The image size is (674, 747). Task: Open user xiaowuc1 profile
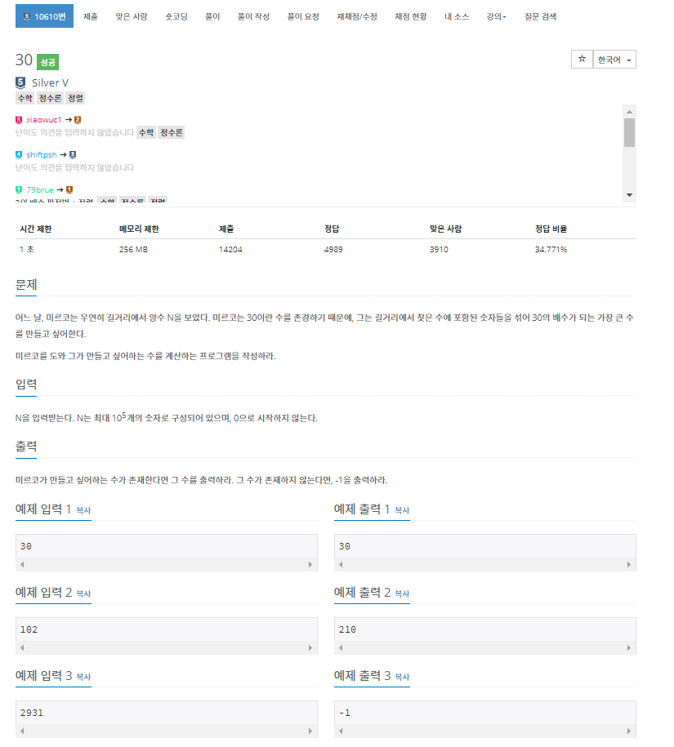(x=44, y=119)
